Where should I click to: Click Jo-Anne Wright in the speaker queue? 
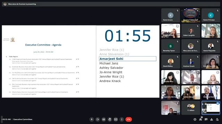(x=111, y=72)
